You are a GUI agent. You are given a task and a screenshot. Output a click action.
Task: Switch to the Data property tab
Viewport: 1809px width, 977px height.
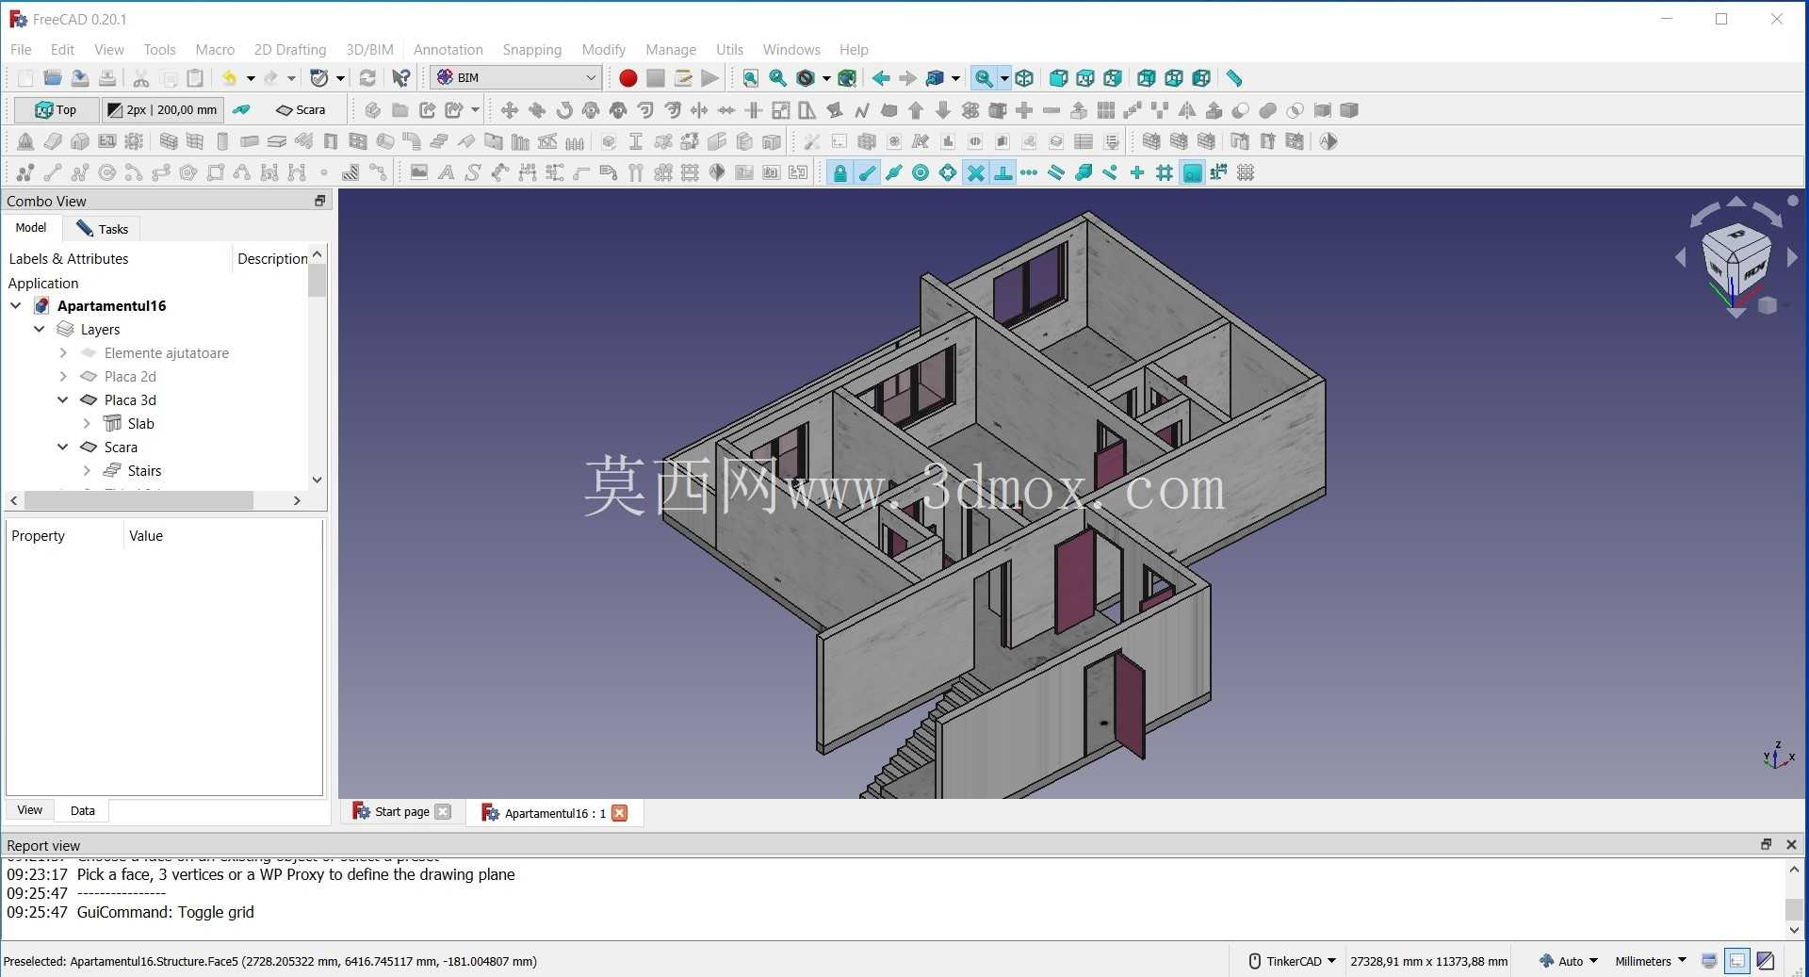pyautogui.click(x=82, y=810)
